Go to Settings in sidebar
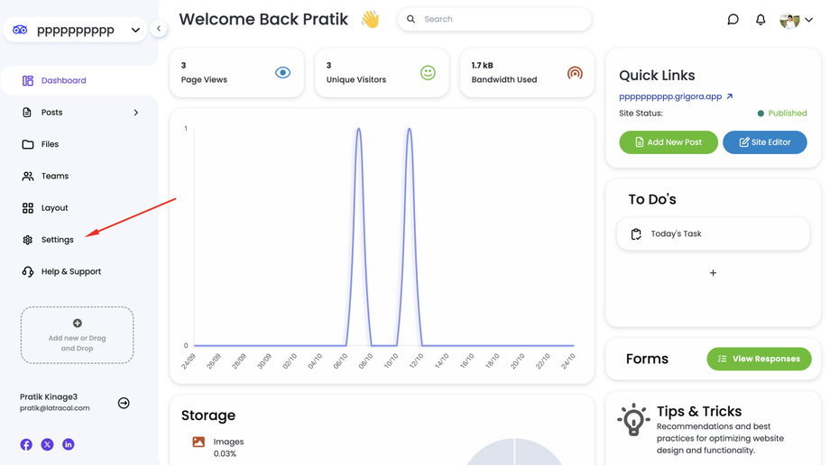 pyautogui.click(x=57, y=240)
